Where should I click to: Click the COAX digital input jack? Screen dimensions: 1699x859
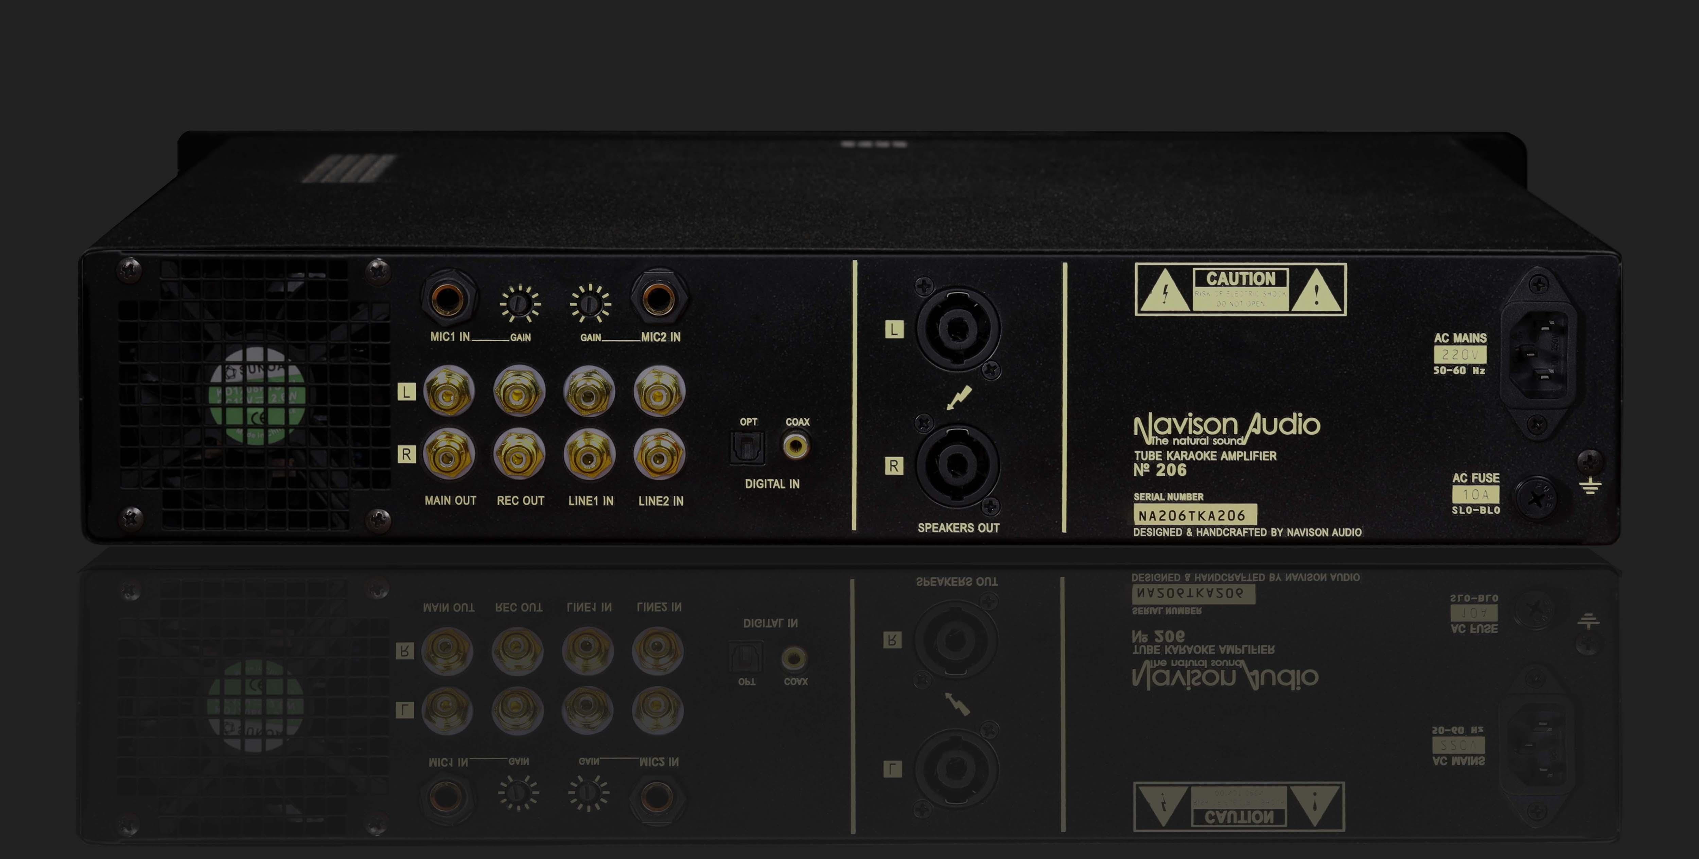coord(796,446)
